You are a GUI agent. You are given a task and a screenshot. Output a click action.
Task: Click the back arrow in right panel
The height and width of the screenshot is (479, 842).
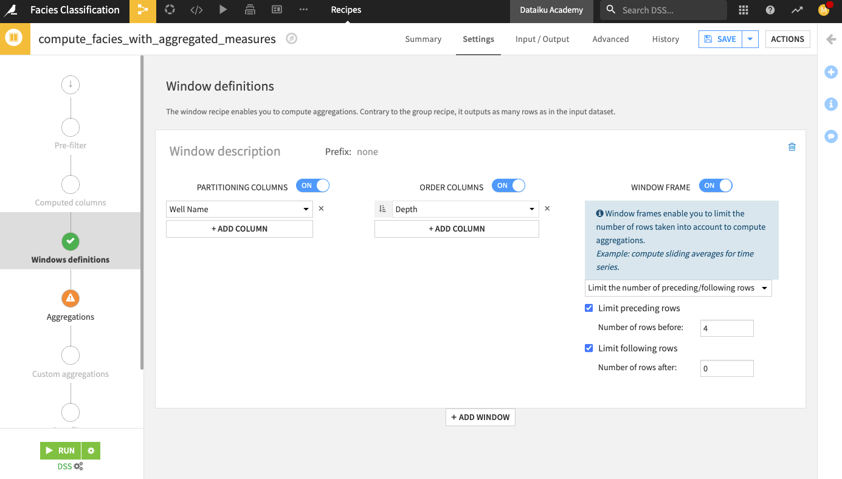pos(831,40)
